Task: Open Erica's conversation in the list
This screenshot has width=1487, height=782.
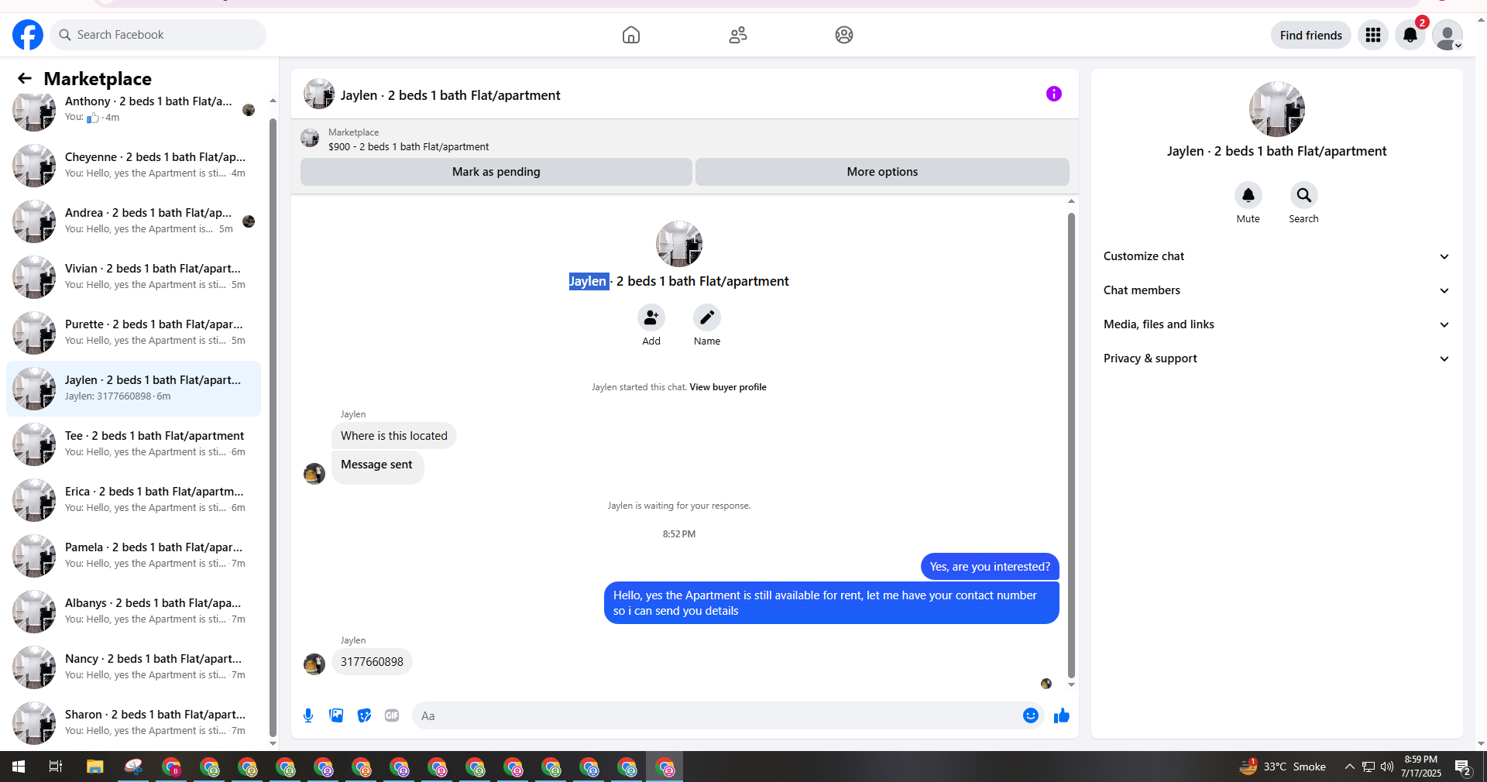Action: pos(133,499)
